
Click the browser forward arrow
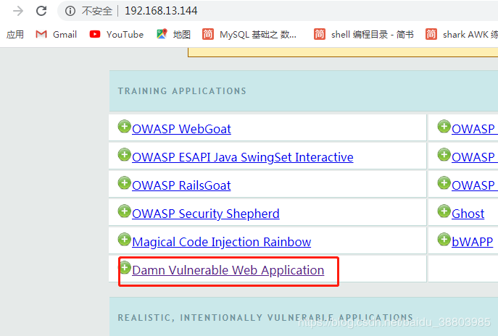tap(18, 11)
